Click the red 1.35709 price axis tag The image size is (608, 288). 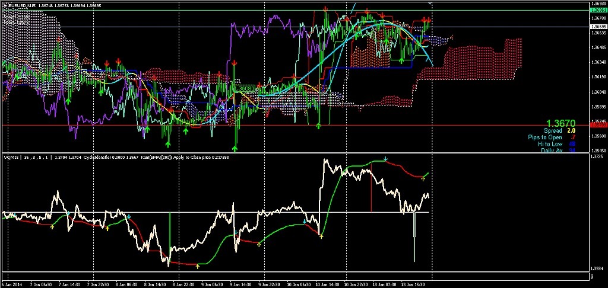tap(598, 125)
